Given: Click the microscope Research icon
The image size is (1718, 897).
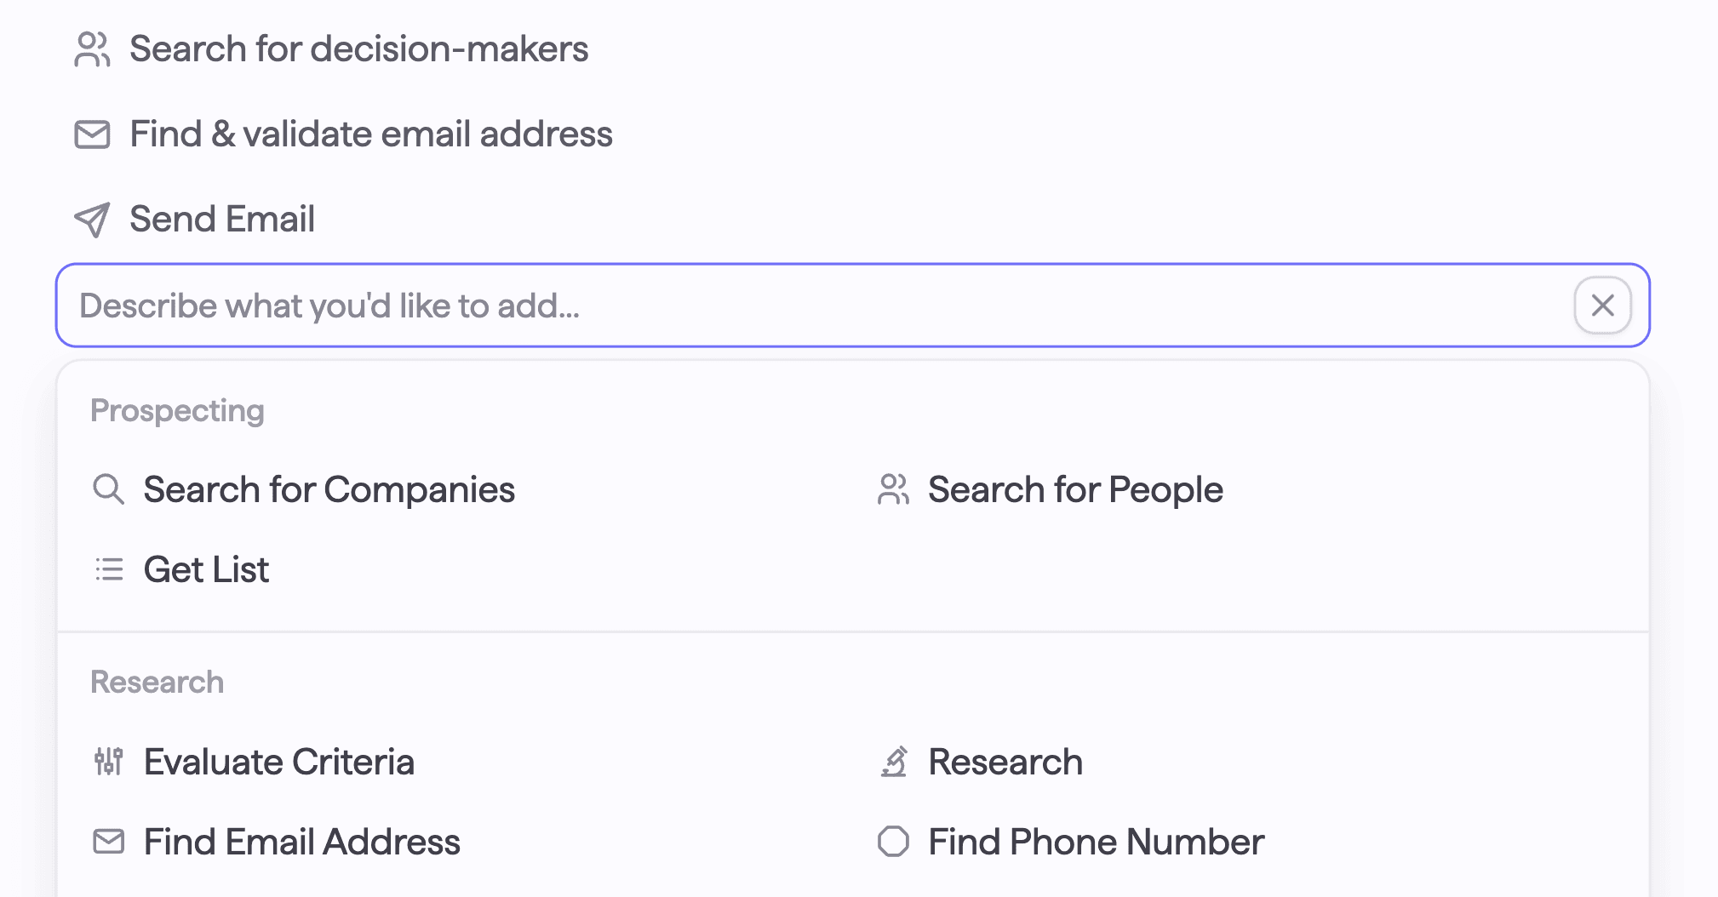Looking at the screenshot, I should pyautogui.click(x=893, y=762).
